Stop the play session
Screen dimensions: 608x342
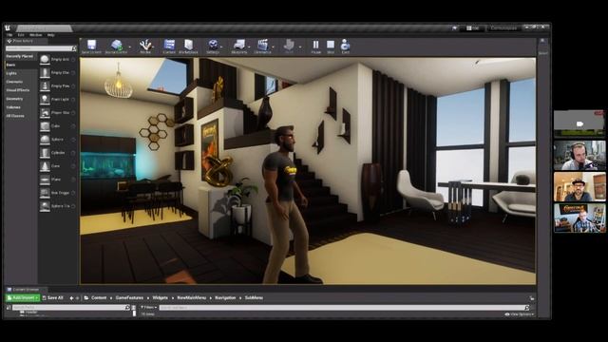pos(331,45)
